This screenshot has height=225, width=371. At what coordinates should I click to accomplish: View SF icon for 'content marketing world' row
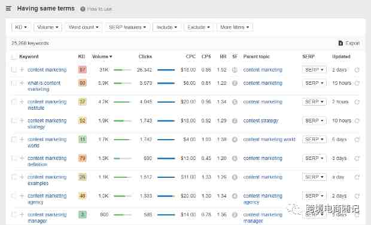pos(235,140)
